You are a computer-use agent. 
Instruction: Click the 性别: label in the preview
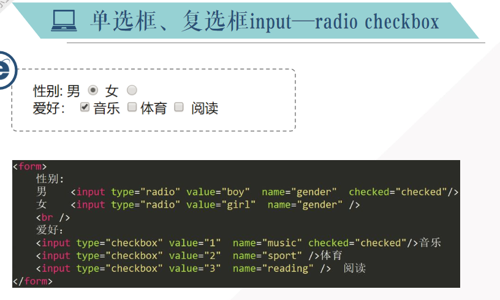(x=48, y=91)
